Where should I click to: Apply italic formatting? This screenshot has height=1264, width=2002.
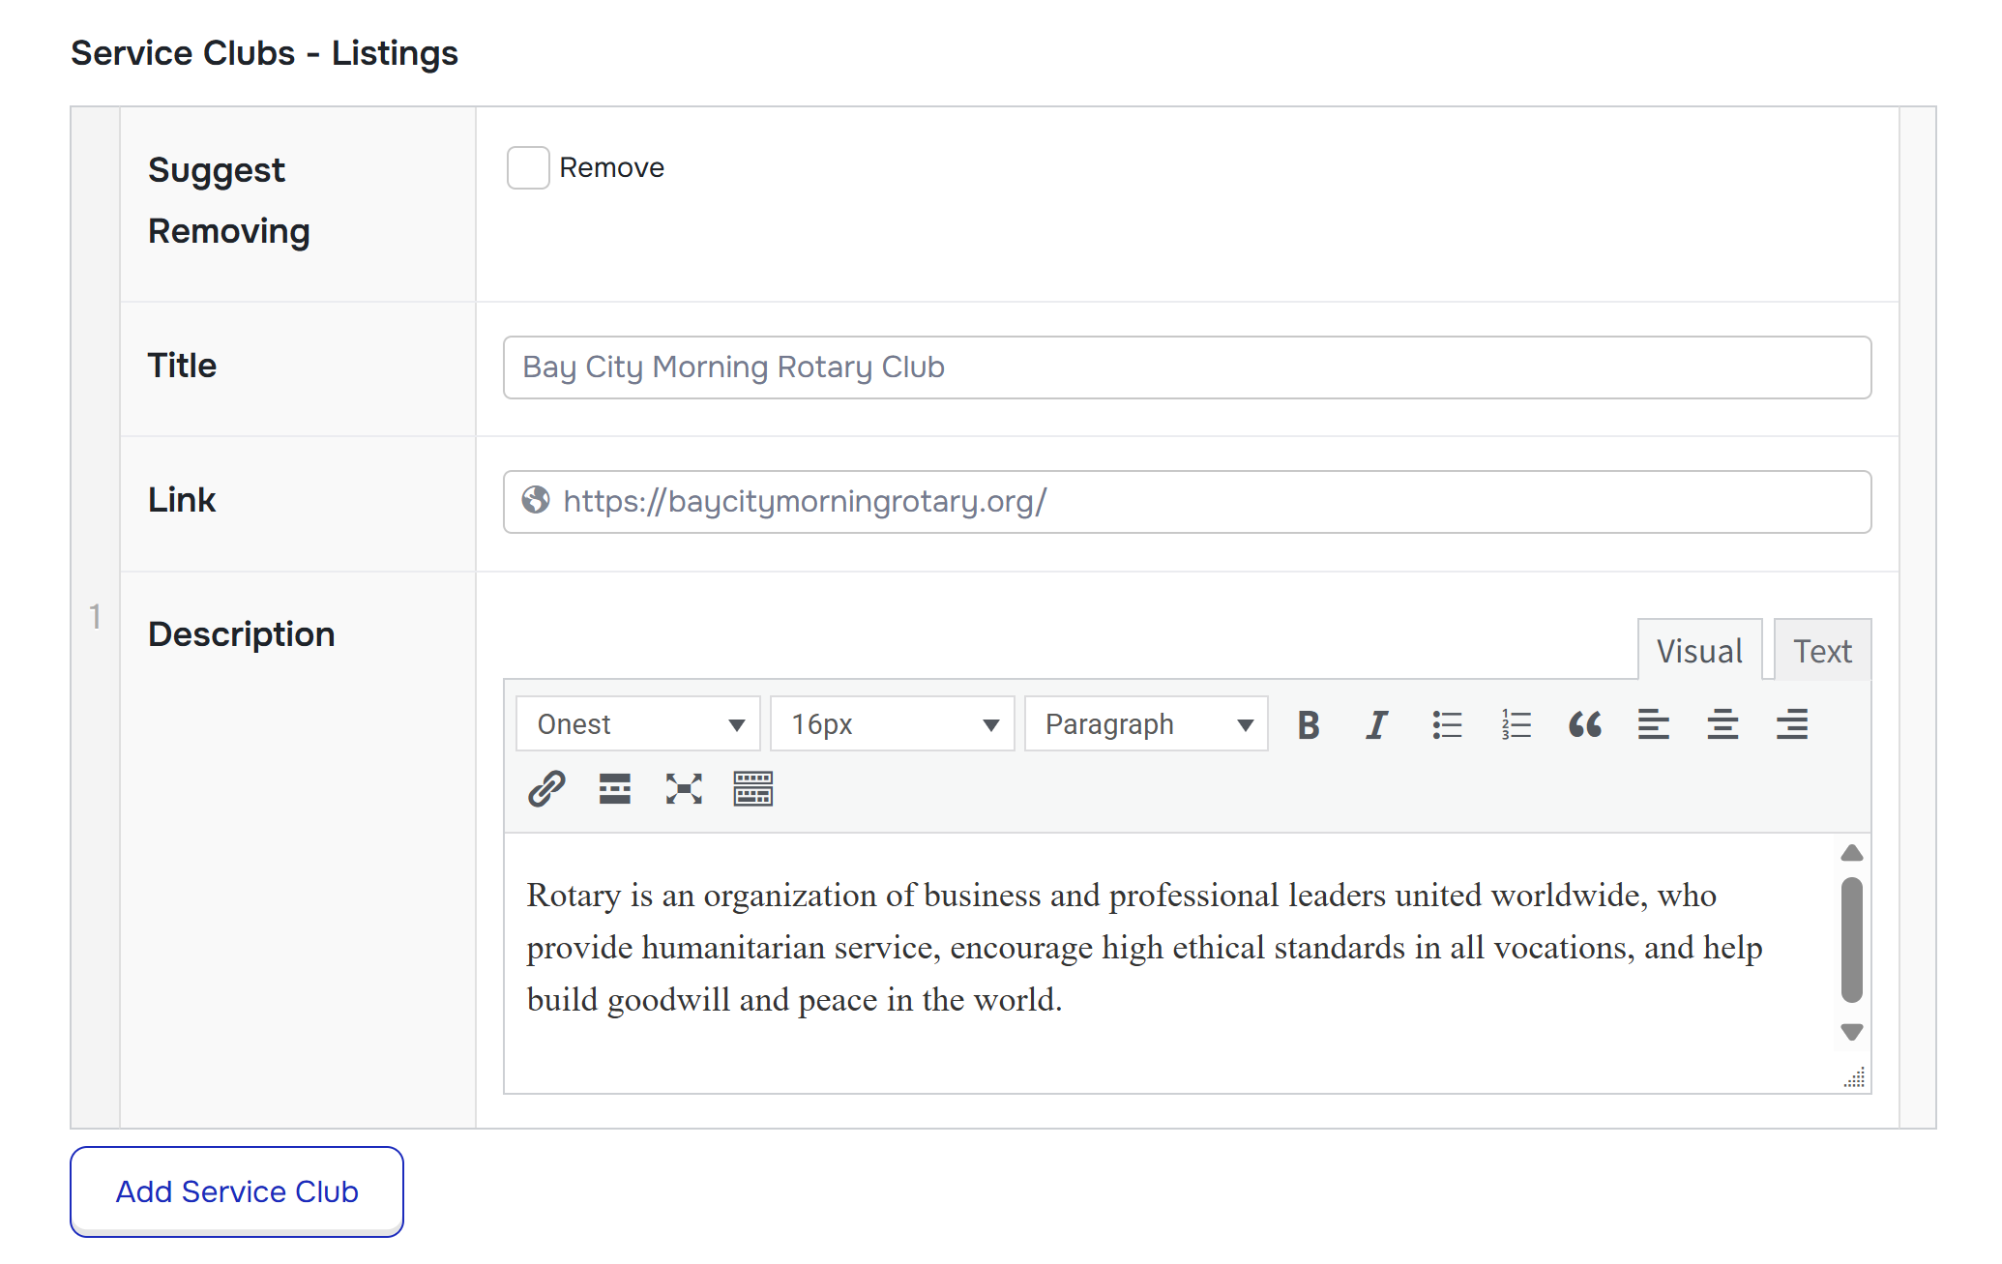click(1377, 724)
